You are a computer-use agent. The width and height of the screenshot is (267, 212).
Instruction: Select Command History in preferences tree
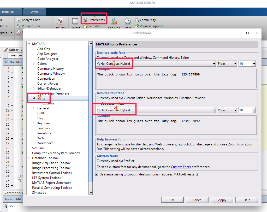tap(50, 69)
